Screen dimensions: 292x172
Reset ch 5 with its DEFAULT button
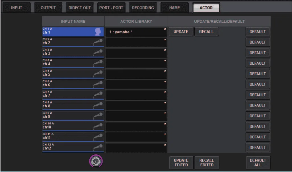click(258, 74)
